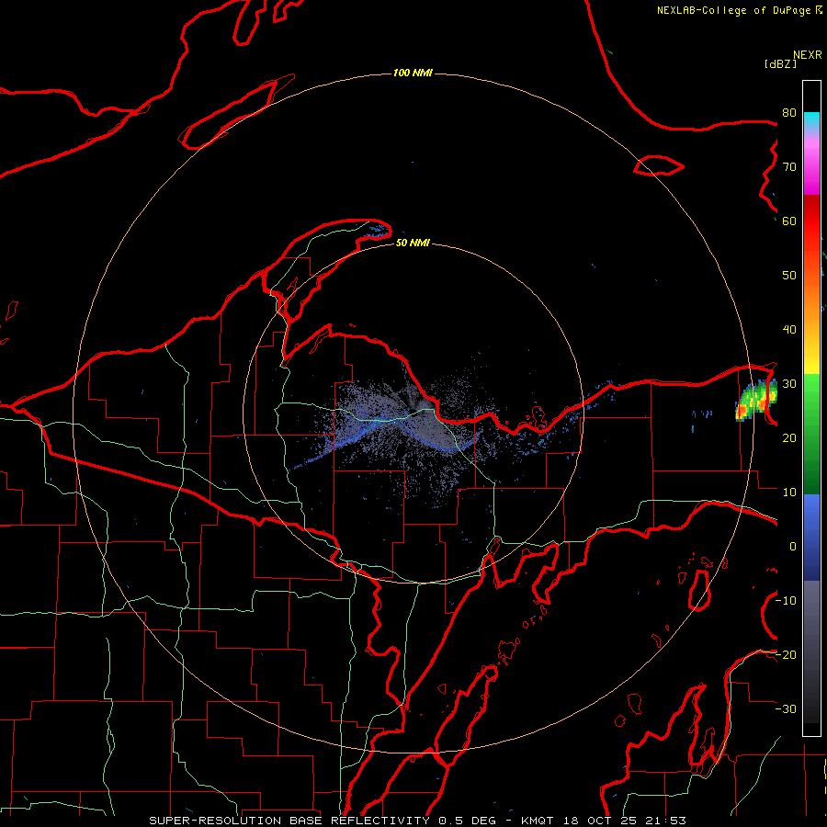Click the "0" value on the dBZ scale
Screen dimensions: 827x827
[793, 547]
